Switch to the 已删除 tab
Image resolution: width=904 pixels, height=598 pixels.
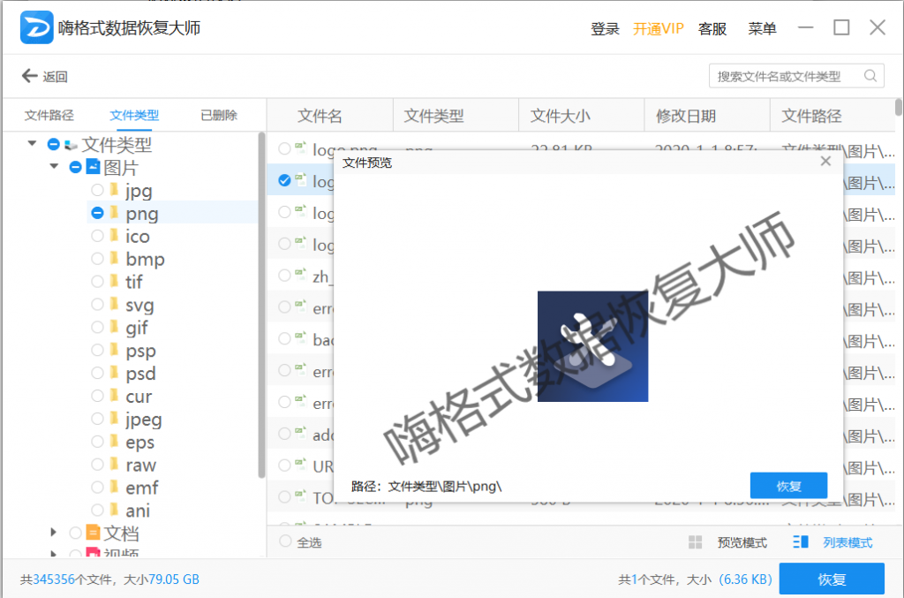pos(219,116)
